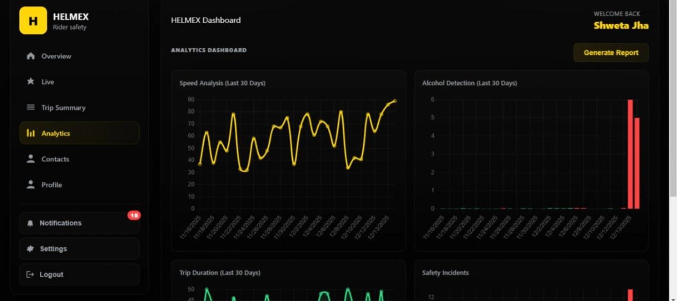This screenshot has width=677, height=301.
Task: Click the user name Shweta Jha
Action: pyautogui.click(x=621, y=25)
